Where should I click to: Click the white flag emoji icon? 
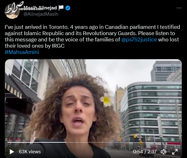point(61,8)
